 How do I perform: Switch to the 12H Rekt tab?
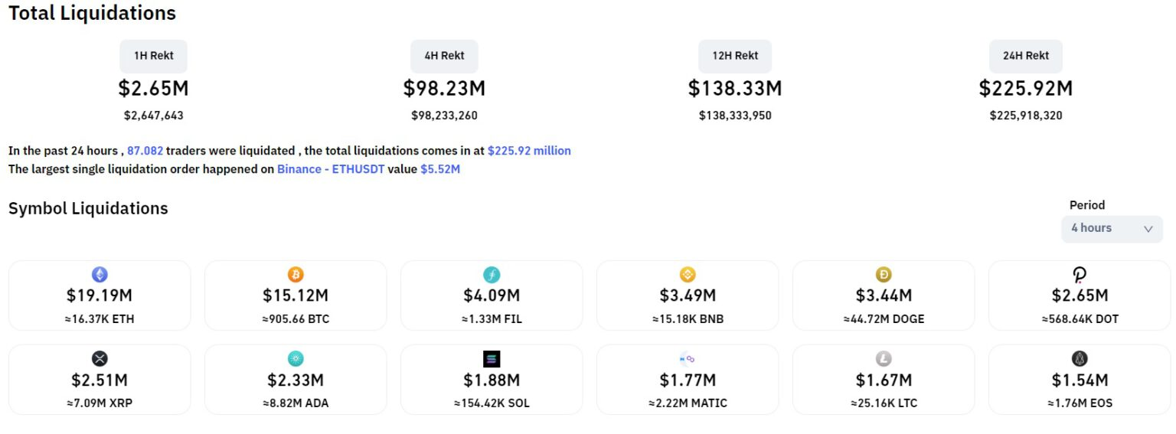(x=735, y=56)
